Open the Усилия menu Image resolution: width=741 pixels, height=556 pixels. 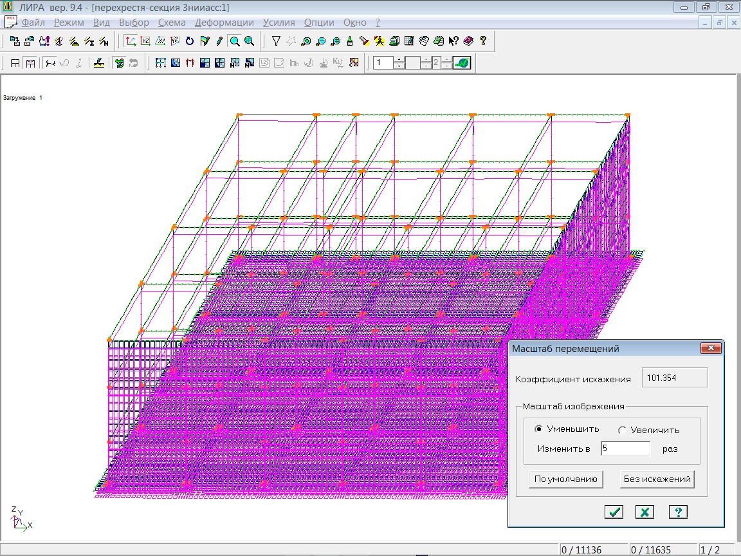pos(279,23)
